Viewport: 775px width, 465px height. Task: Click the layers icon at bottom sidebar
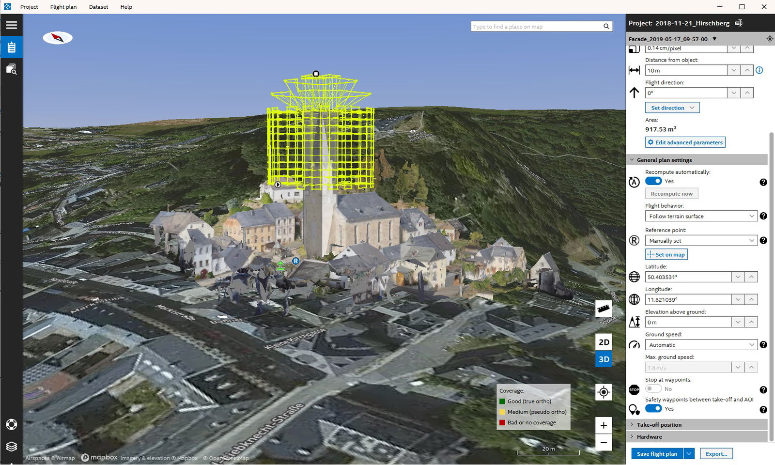coord(11,447)
